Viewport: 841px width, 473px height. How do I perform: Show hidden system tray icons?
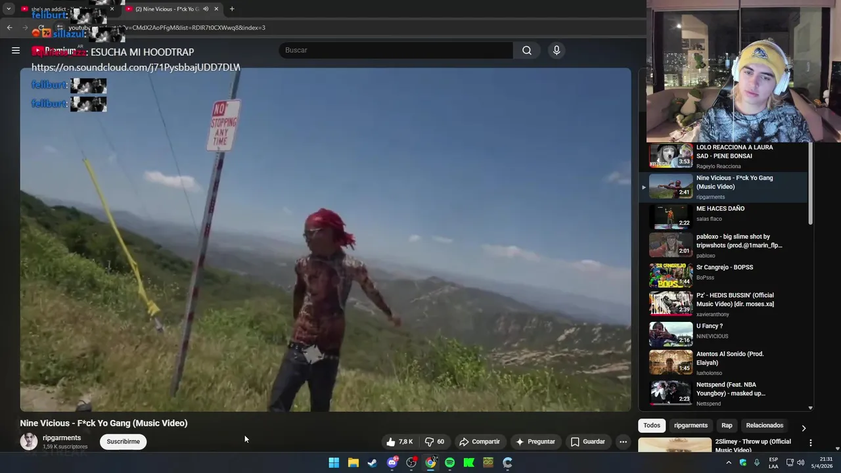point(729,462)
